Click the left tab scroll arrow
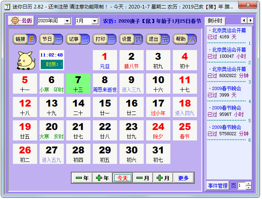This screenshot has height=199, width=262. click(244, 21)
